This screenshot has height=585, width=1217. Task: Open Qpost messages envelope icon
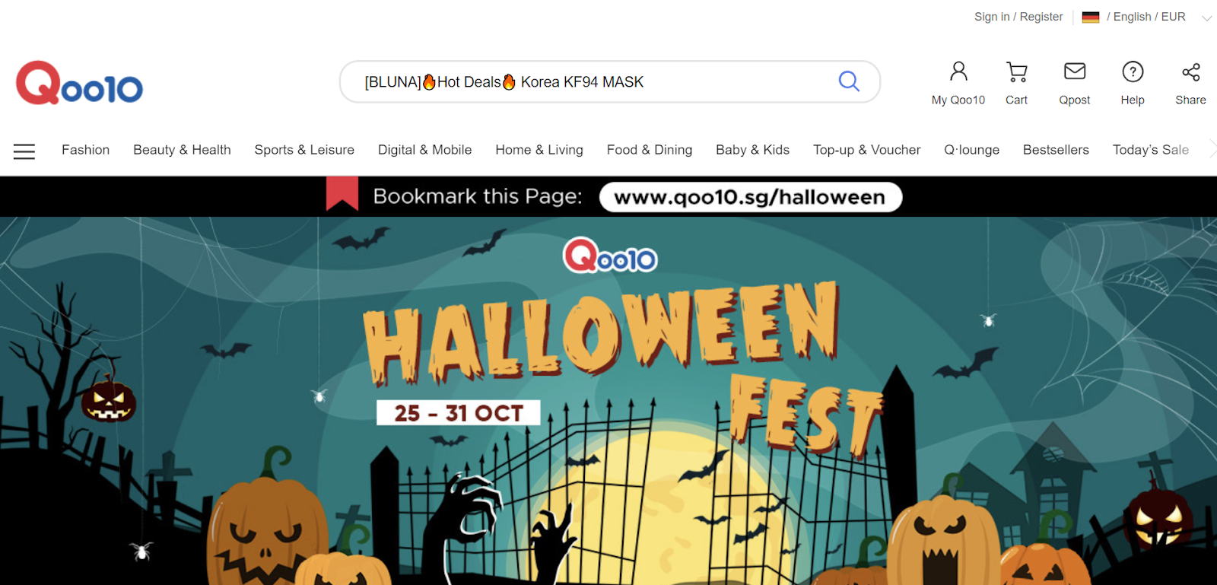click(1075, 72)
